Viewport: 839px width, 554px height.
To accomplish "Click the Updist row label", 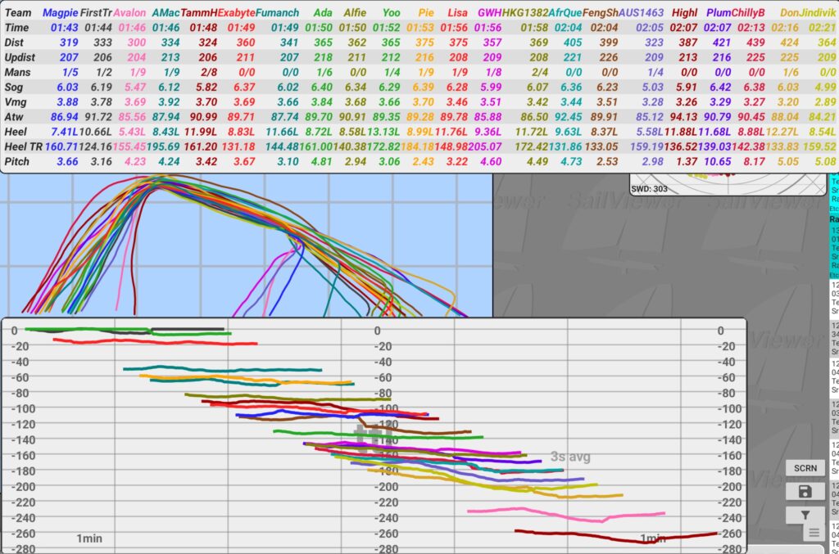I will (20, 57).
